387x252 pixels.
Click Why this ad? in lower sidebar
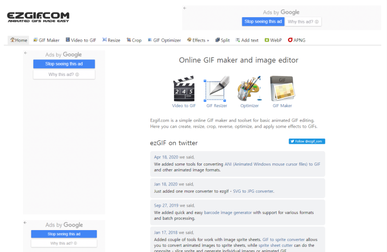(x=64, y=243)
